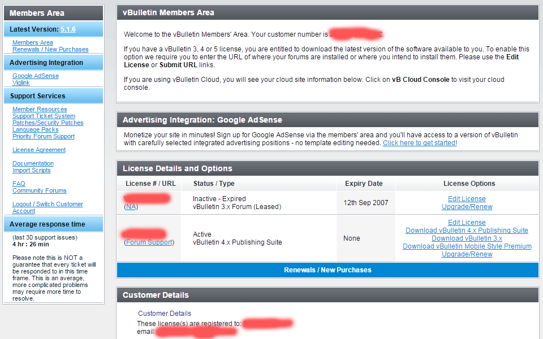Image resolution: width=543 pixels, height=339 pixels.
Task: Download vBulletin 4.x Publishing Suite
Action: coord(467,231)
